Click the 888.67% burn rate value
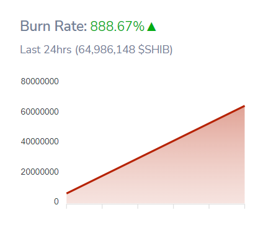Image resolution: width=258 pixels, height=236 pixels. (x=117, y=26)
